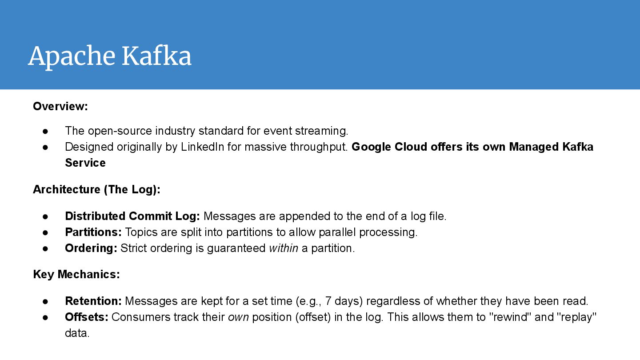Click the bold "Distributed Commit Log:" label
The height and width of the screenshot is (360, 640).
point(132,216)
